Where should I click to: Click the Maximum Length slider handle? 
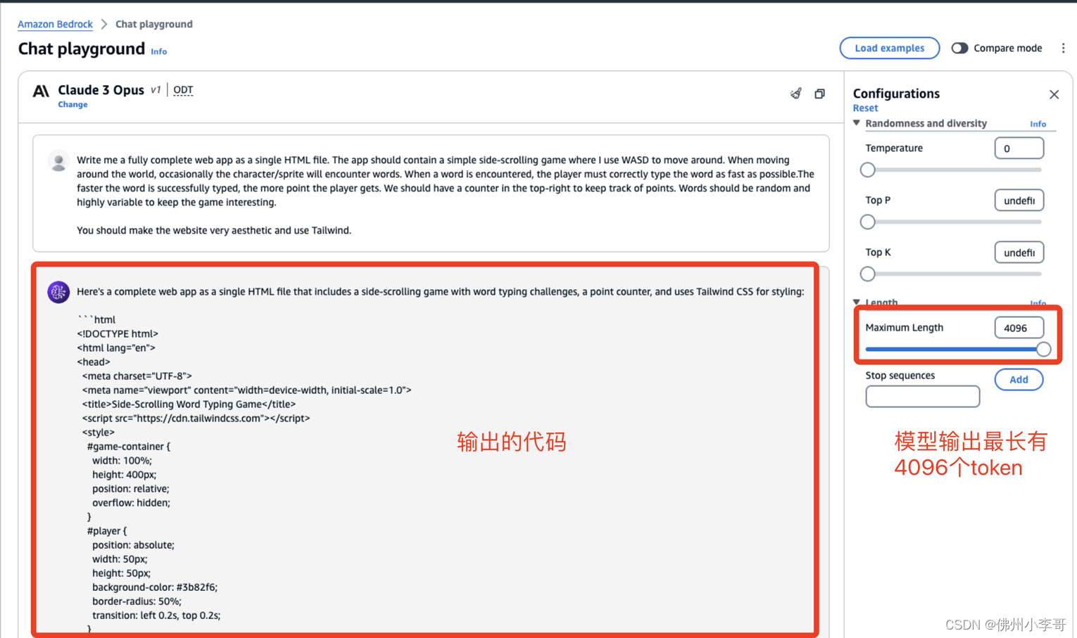click(1043, 349)
